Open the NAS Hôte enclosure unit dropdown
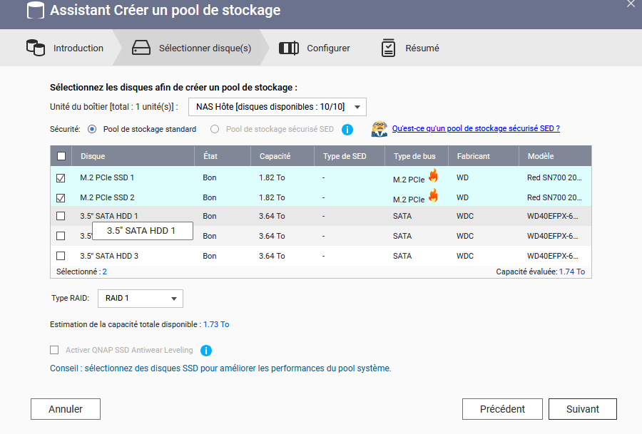Image resolution: width=642 pixels, height=434 pixels. coord(277,107)
